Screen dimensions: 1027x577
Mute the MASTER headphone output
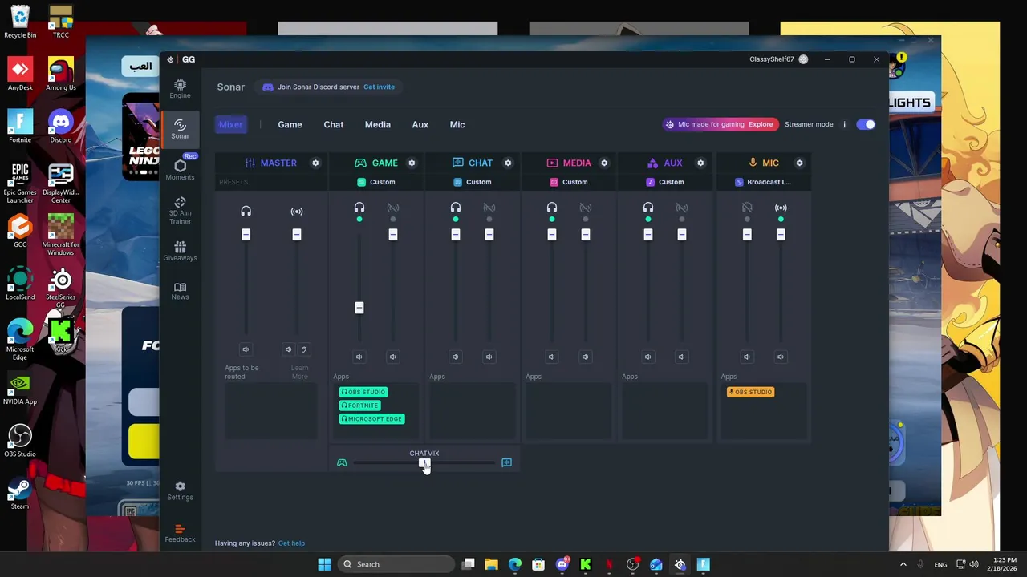point(246,349)
